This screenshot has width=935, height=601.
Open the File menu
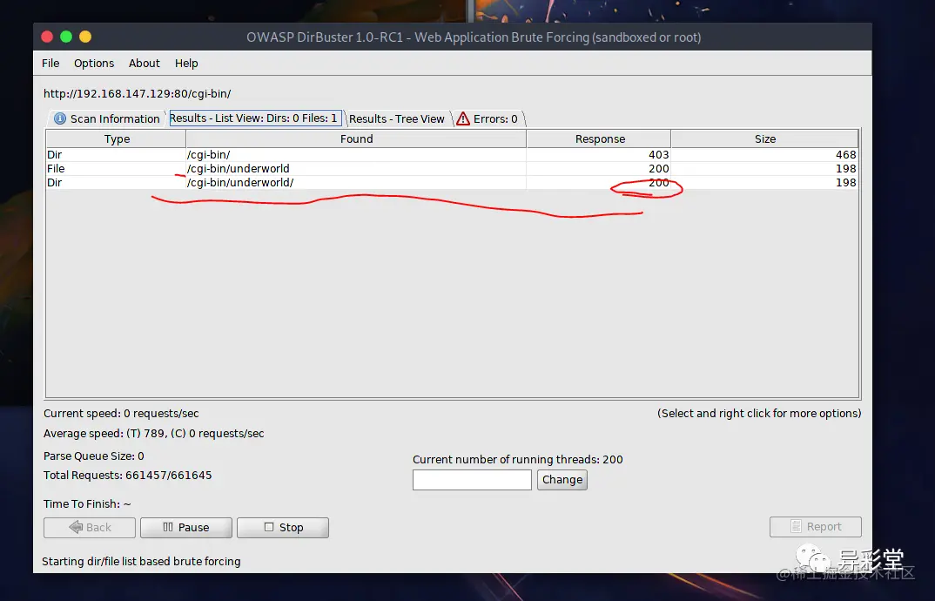click(50, 64)
